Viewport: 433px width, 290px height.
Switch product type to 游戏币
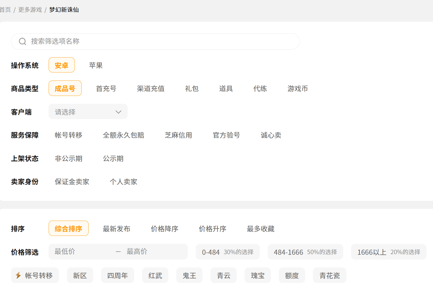(x=297, y=89)
